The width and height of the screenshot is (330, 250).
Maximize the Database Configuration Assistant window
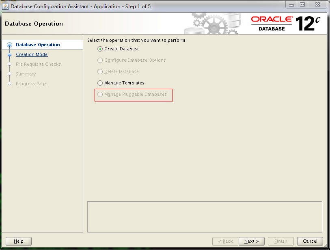click(x=302, y=4)
